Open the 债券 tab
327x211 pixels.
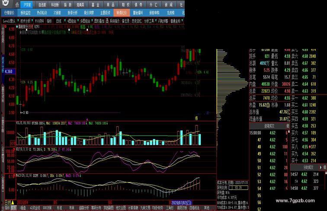click(x=139, y=5)
